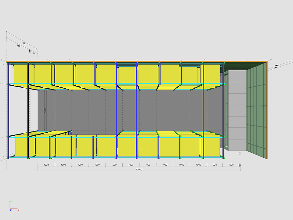This screenshot has width=293, height=220.
Task: Select the light gray stacked panel column
Action: pyautogui.click(x=237, y=110)
